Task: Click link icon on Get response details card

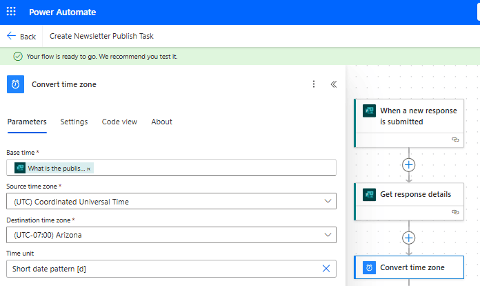Action: pos(455,212)
